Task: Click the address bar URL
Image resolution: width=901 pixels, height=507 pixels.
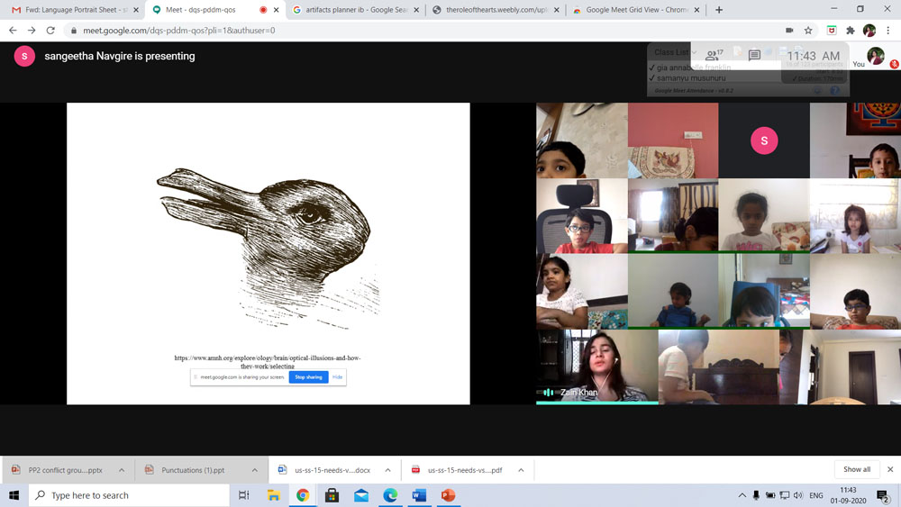Action: point(178,31)
